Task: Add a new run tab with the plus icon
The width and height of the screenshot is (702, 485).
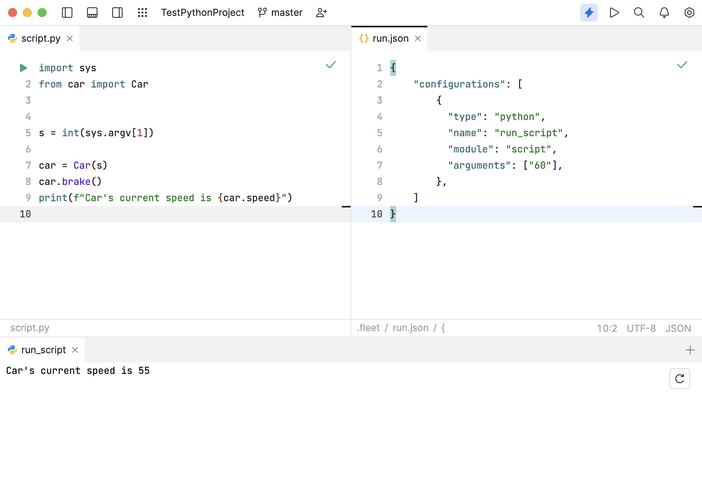Action: click(x=690, y=350)
